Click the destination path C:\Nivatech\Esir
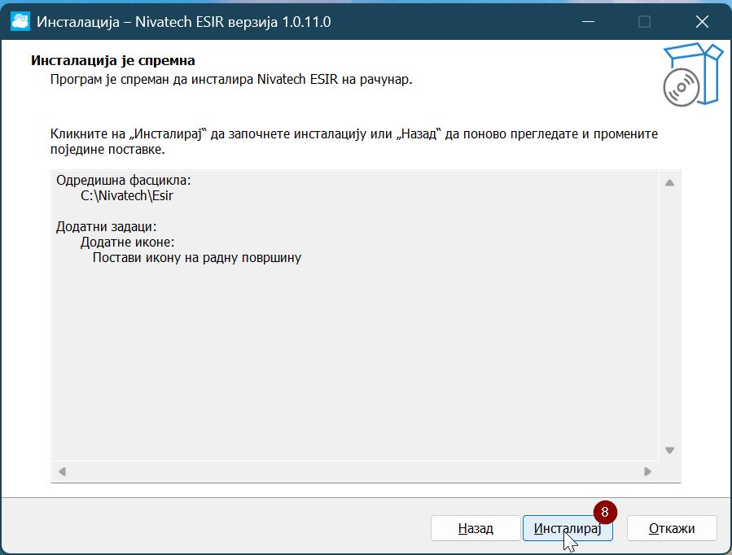 click(x=126, y=195)
